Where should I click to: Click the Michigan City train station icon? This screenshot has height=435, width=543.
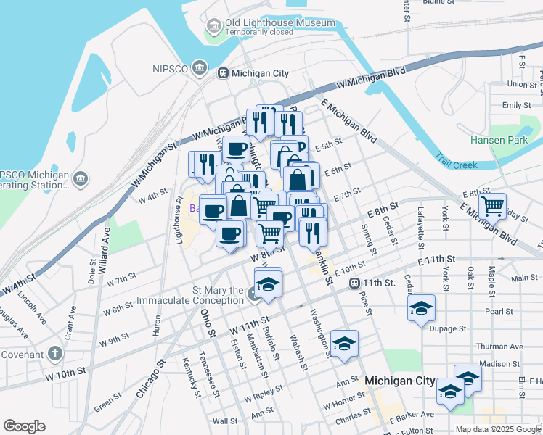(x=223, y=73)
